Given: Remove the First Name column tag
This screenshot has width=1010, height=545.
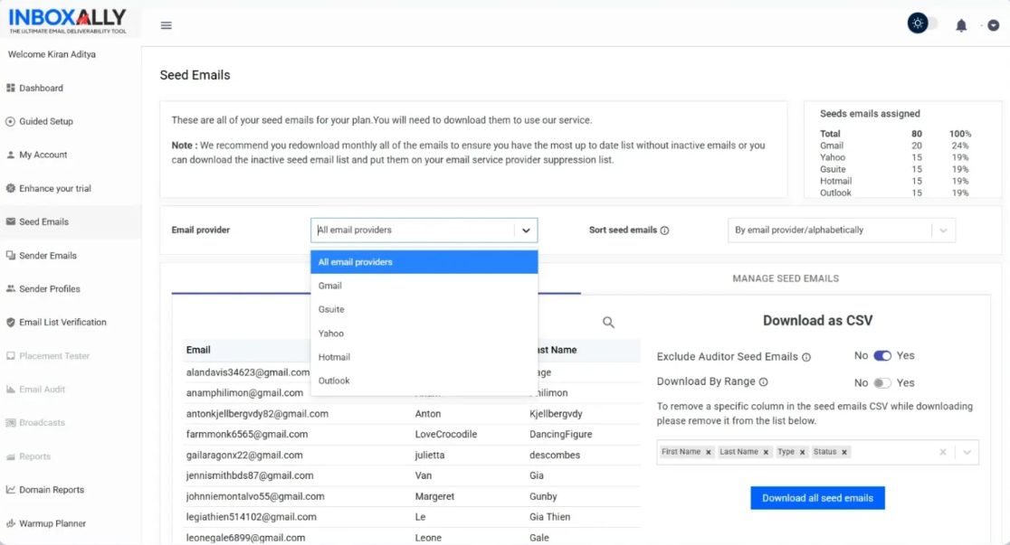Looking at the screenshot, I should (x=708, y=452).
